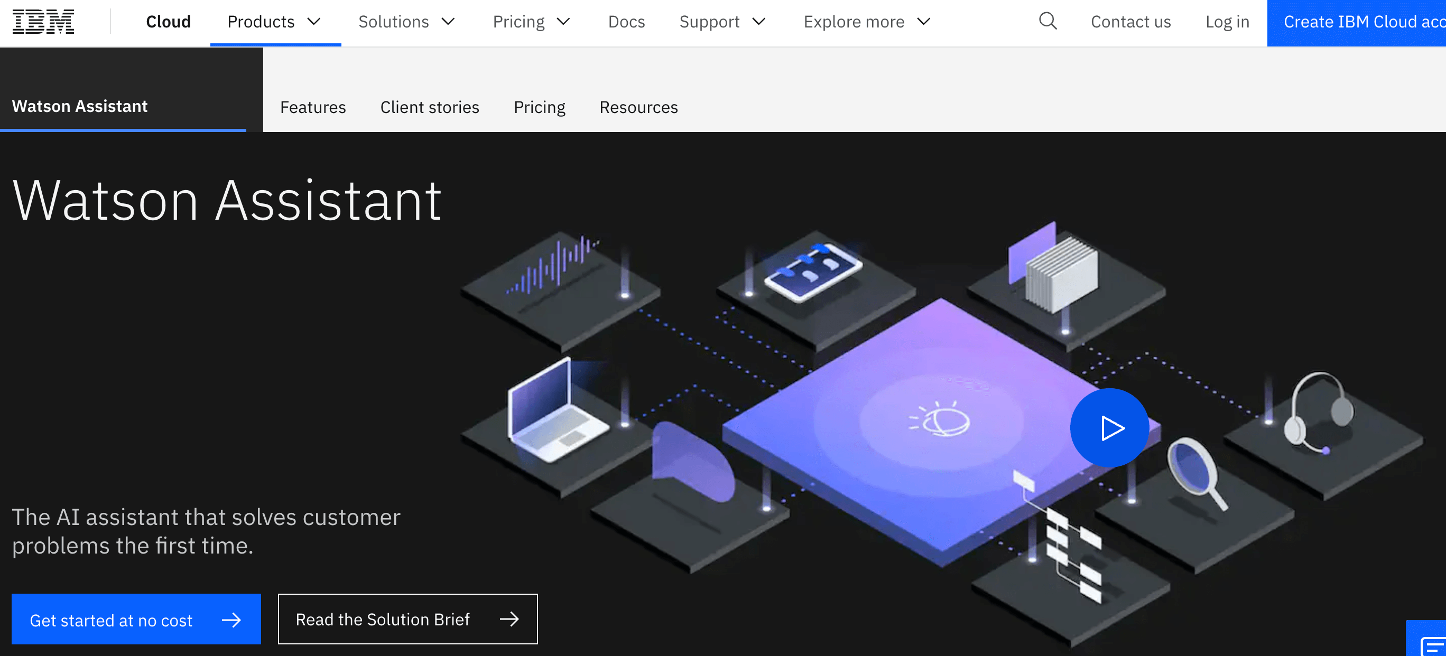This screenshot has height=656, width=1446.
Task: Open the top Pricing dropdown
Action: (531, 22)
